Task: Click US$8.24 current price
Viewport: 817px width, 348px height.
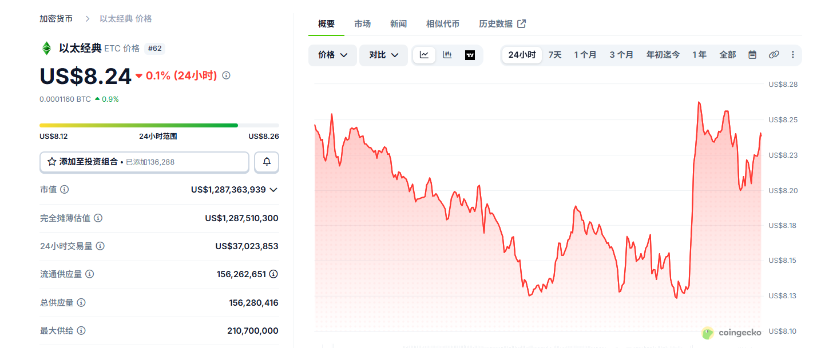Action: (x=85, y=76)
